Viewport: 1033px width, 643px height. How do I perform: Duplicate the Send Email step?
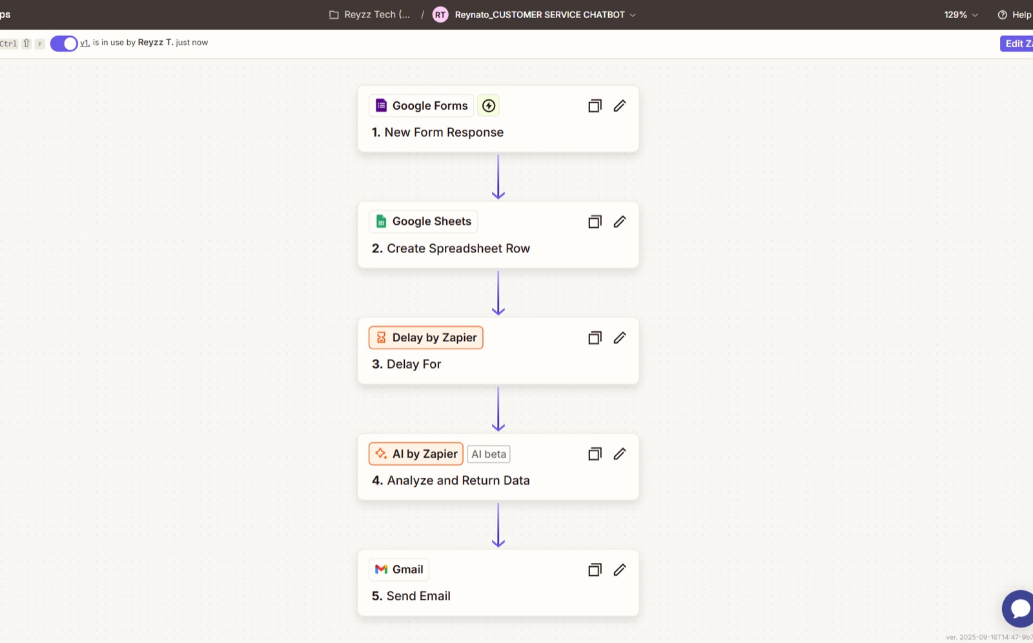click(x=595, y=569)
